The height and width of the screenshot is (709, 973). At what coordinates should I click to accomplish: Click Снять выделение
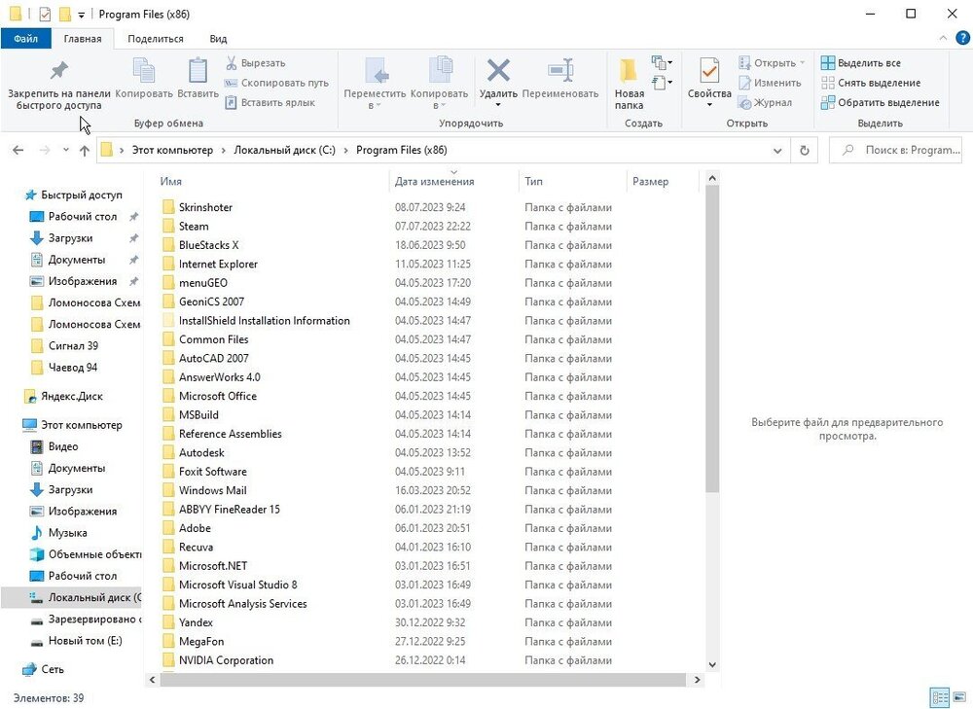click(x=871, y=83)
